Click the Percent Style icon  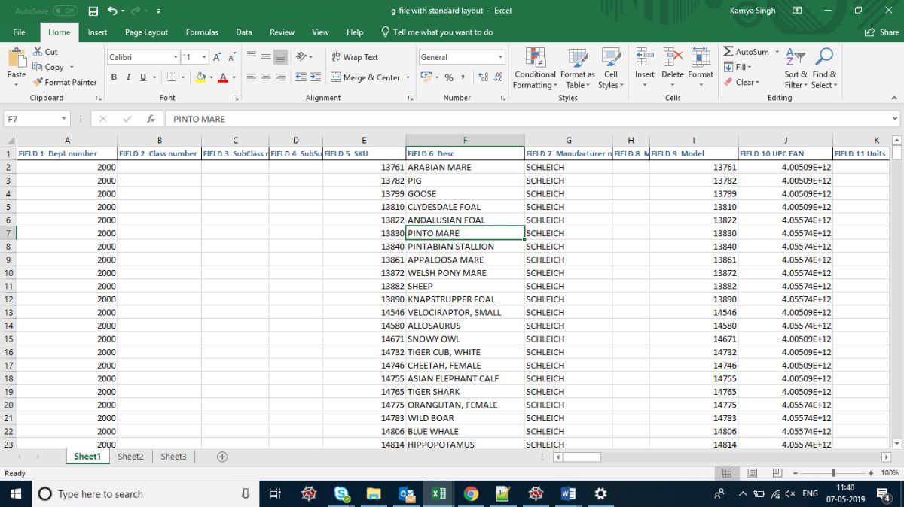[449, 77]
